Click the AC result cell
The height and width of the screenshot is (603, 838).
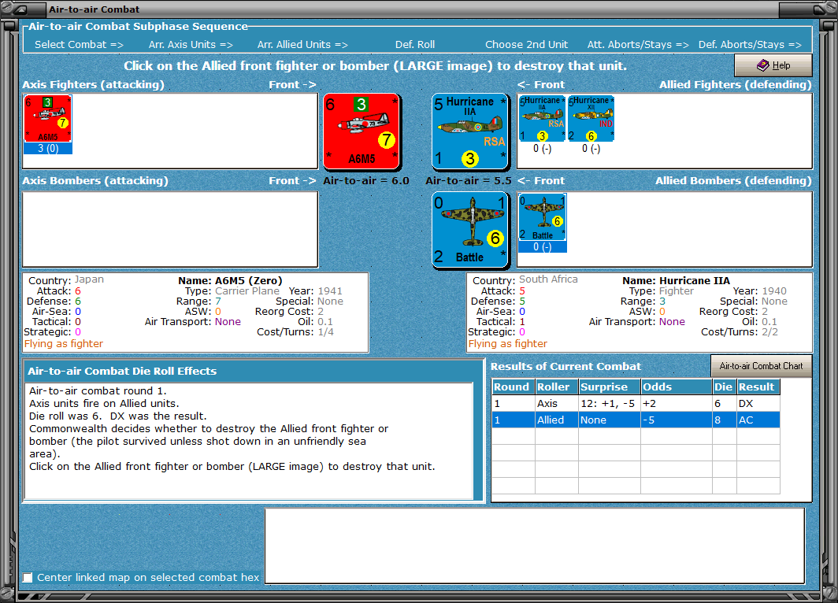pos(758,420)
